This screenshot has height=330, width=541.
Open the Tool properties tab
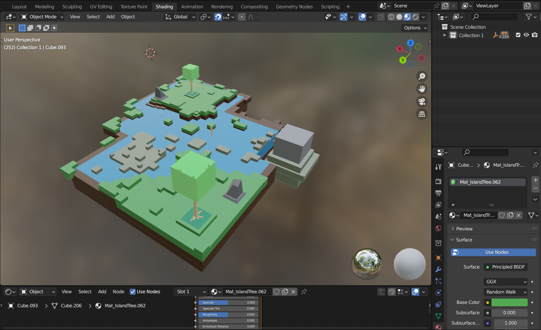[439, 167]
